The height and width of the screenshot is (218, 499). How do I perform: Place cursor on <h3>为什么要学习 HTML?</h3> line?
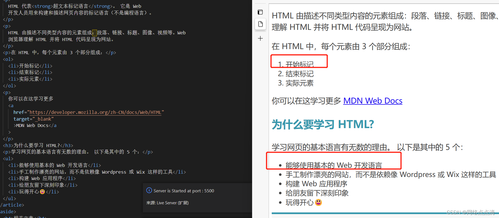tap(38, 145)
